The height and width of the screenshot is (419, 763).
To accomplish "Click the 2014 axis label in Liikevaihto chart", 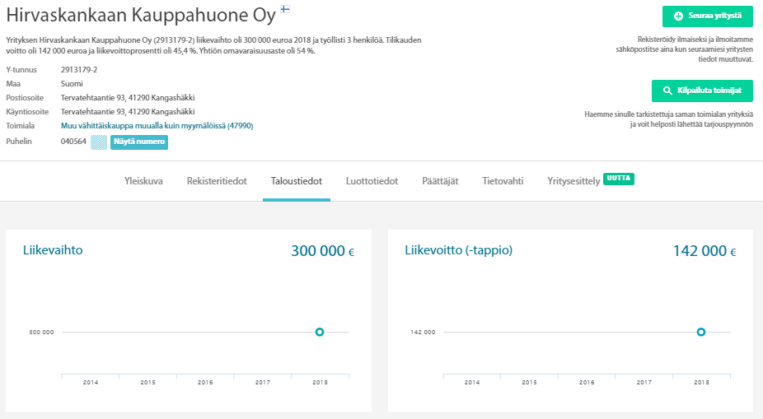I will pos(91,383).
